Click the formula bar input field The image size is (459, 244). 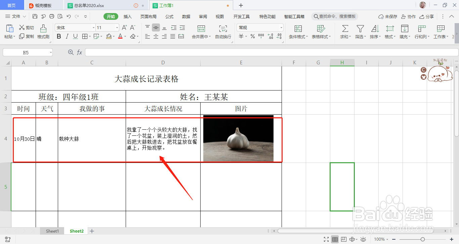point(272,52)
